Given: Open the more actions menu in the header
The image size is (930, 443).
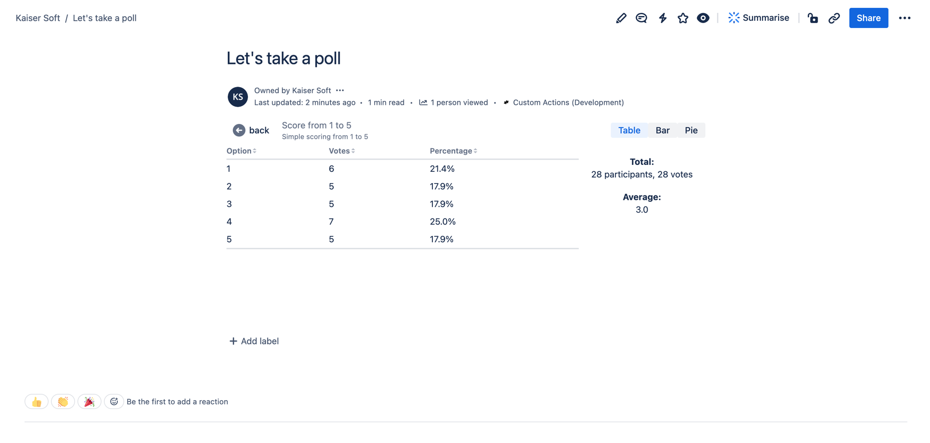Looking at the screenshot, I should pos(904,18).
